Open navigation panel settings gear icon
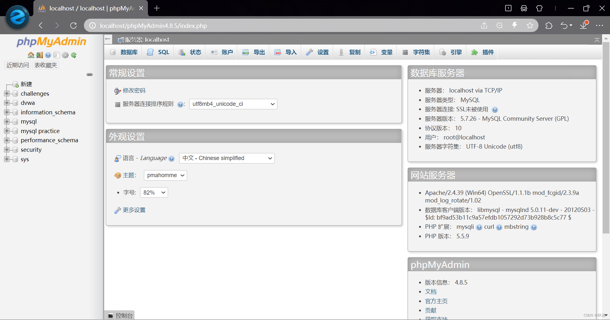Viewport: 610px width, 320px height. (x=65, y=55)
